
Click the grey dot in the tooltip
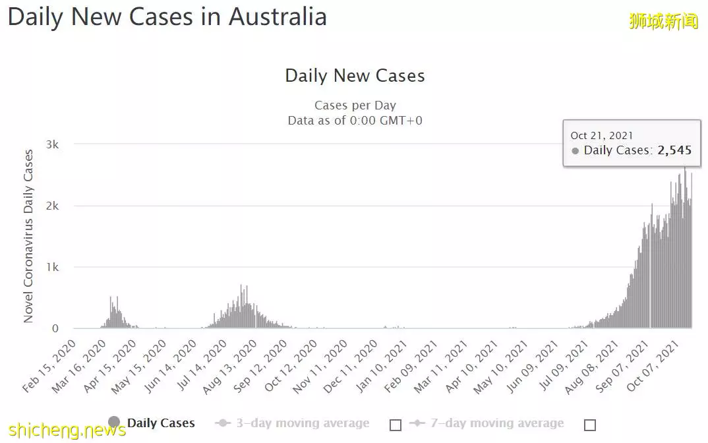pos(575,151)
